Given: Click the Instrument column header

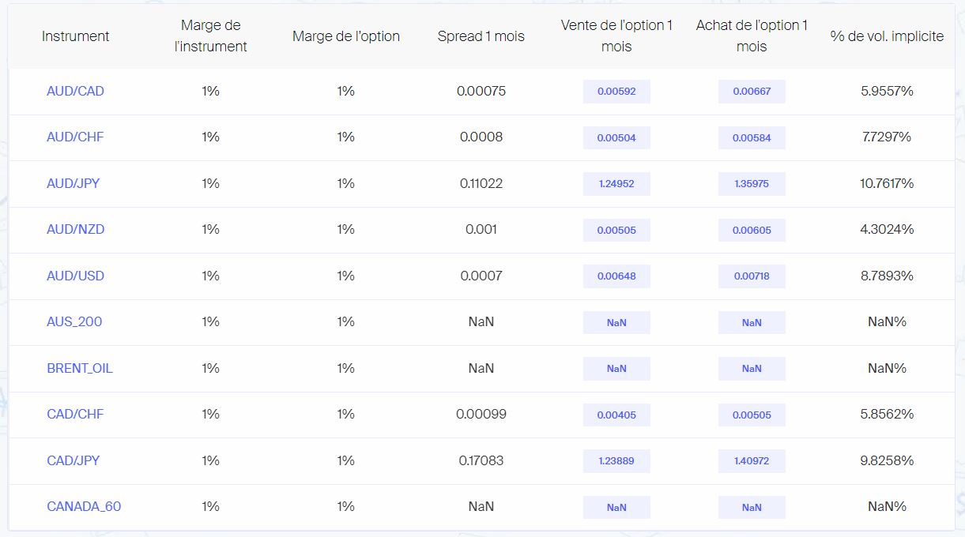Looking at the screenshot, I should point(75,36).
